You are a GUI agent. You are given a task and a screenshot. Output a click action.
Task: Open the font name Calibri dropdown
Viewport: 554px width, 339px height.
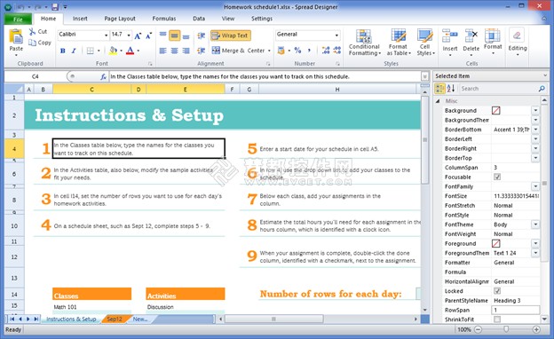point(106,35)
